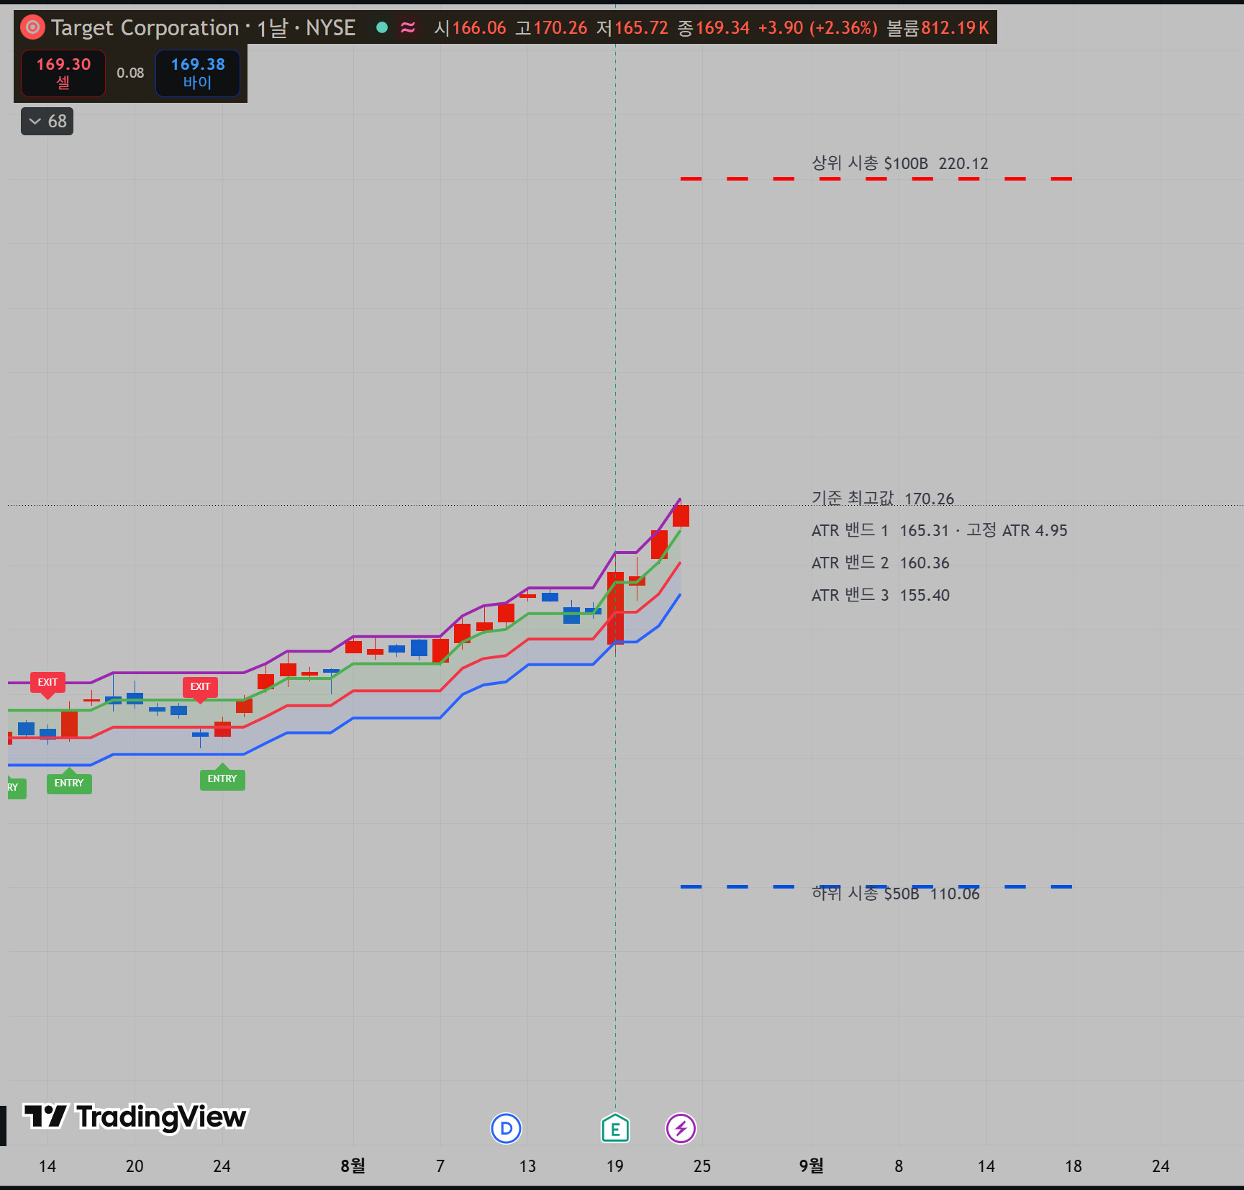Click the pink approximately-equal data icon
Screen dimensions: 1244x1190
coord(408,27)
